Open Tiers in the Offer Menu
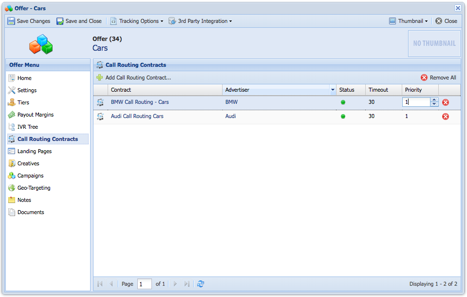Viewport: 467px width, 297px height. point(23,102)
